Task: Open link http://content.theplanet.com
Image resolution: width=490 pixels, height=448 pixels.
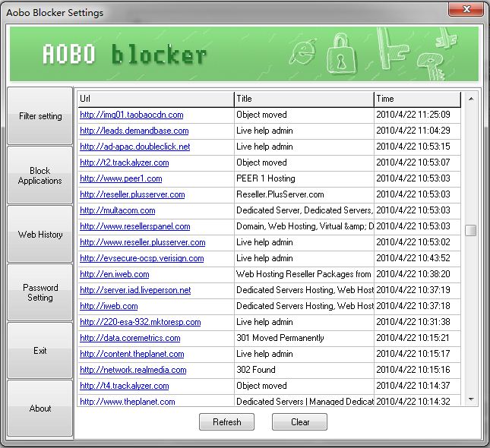Action: point(132,354)
